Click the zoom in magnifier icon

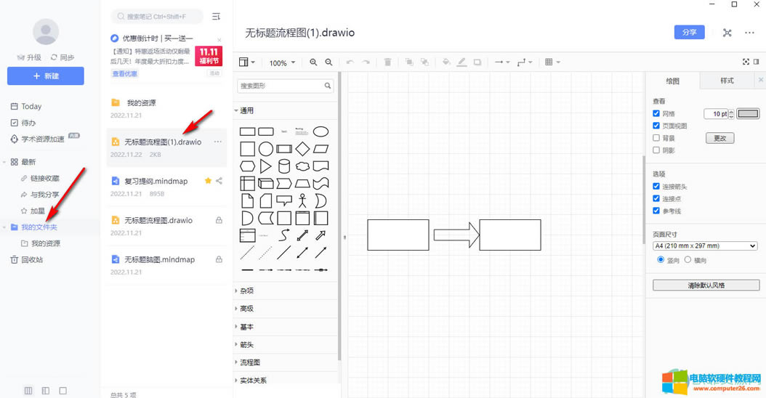point(313,62)
